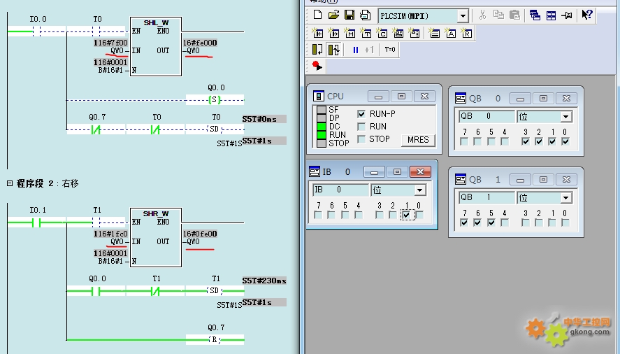620x354 pixels.
Task: Click the QB 0 address input field
Action: [486, 116]
